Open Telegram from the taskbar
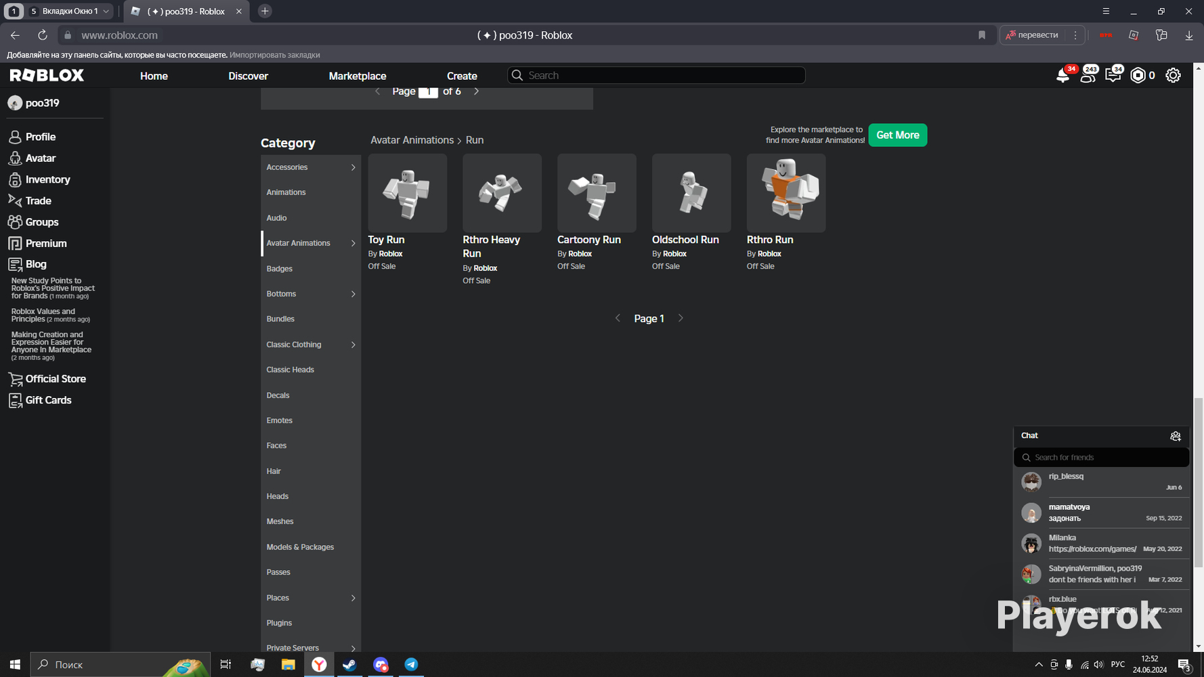Screen dimensions: 1204x677 click(x=411, y=664)
